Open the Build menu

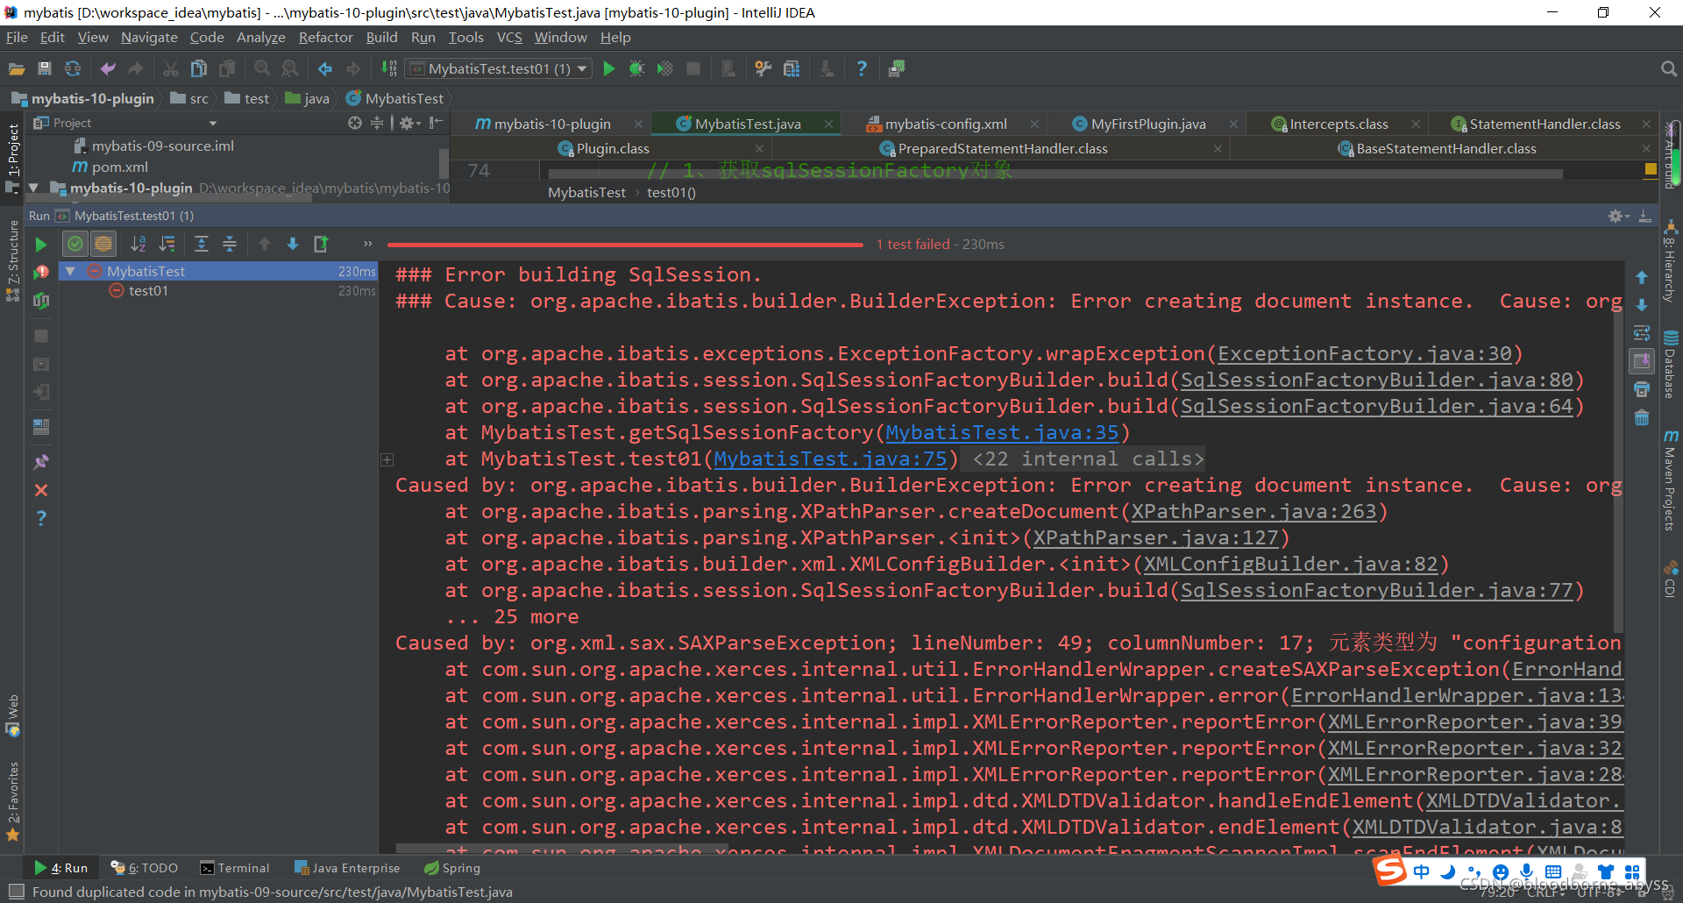pos(381,37)
